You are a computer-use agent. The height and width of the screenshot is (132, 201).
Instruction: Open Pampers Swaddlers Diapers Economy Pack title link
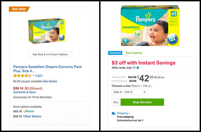click(47, 69)
